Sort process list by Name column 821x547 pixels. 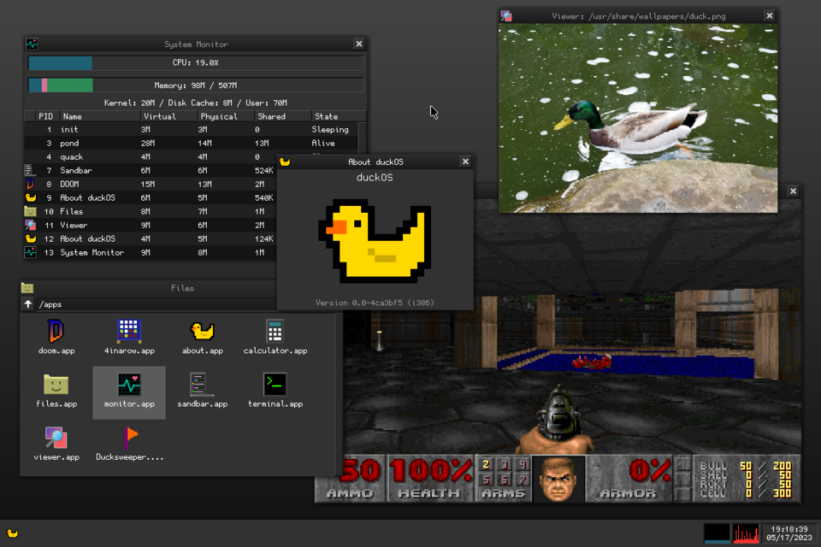tap(100, 116)
